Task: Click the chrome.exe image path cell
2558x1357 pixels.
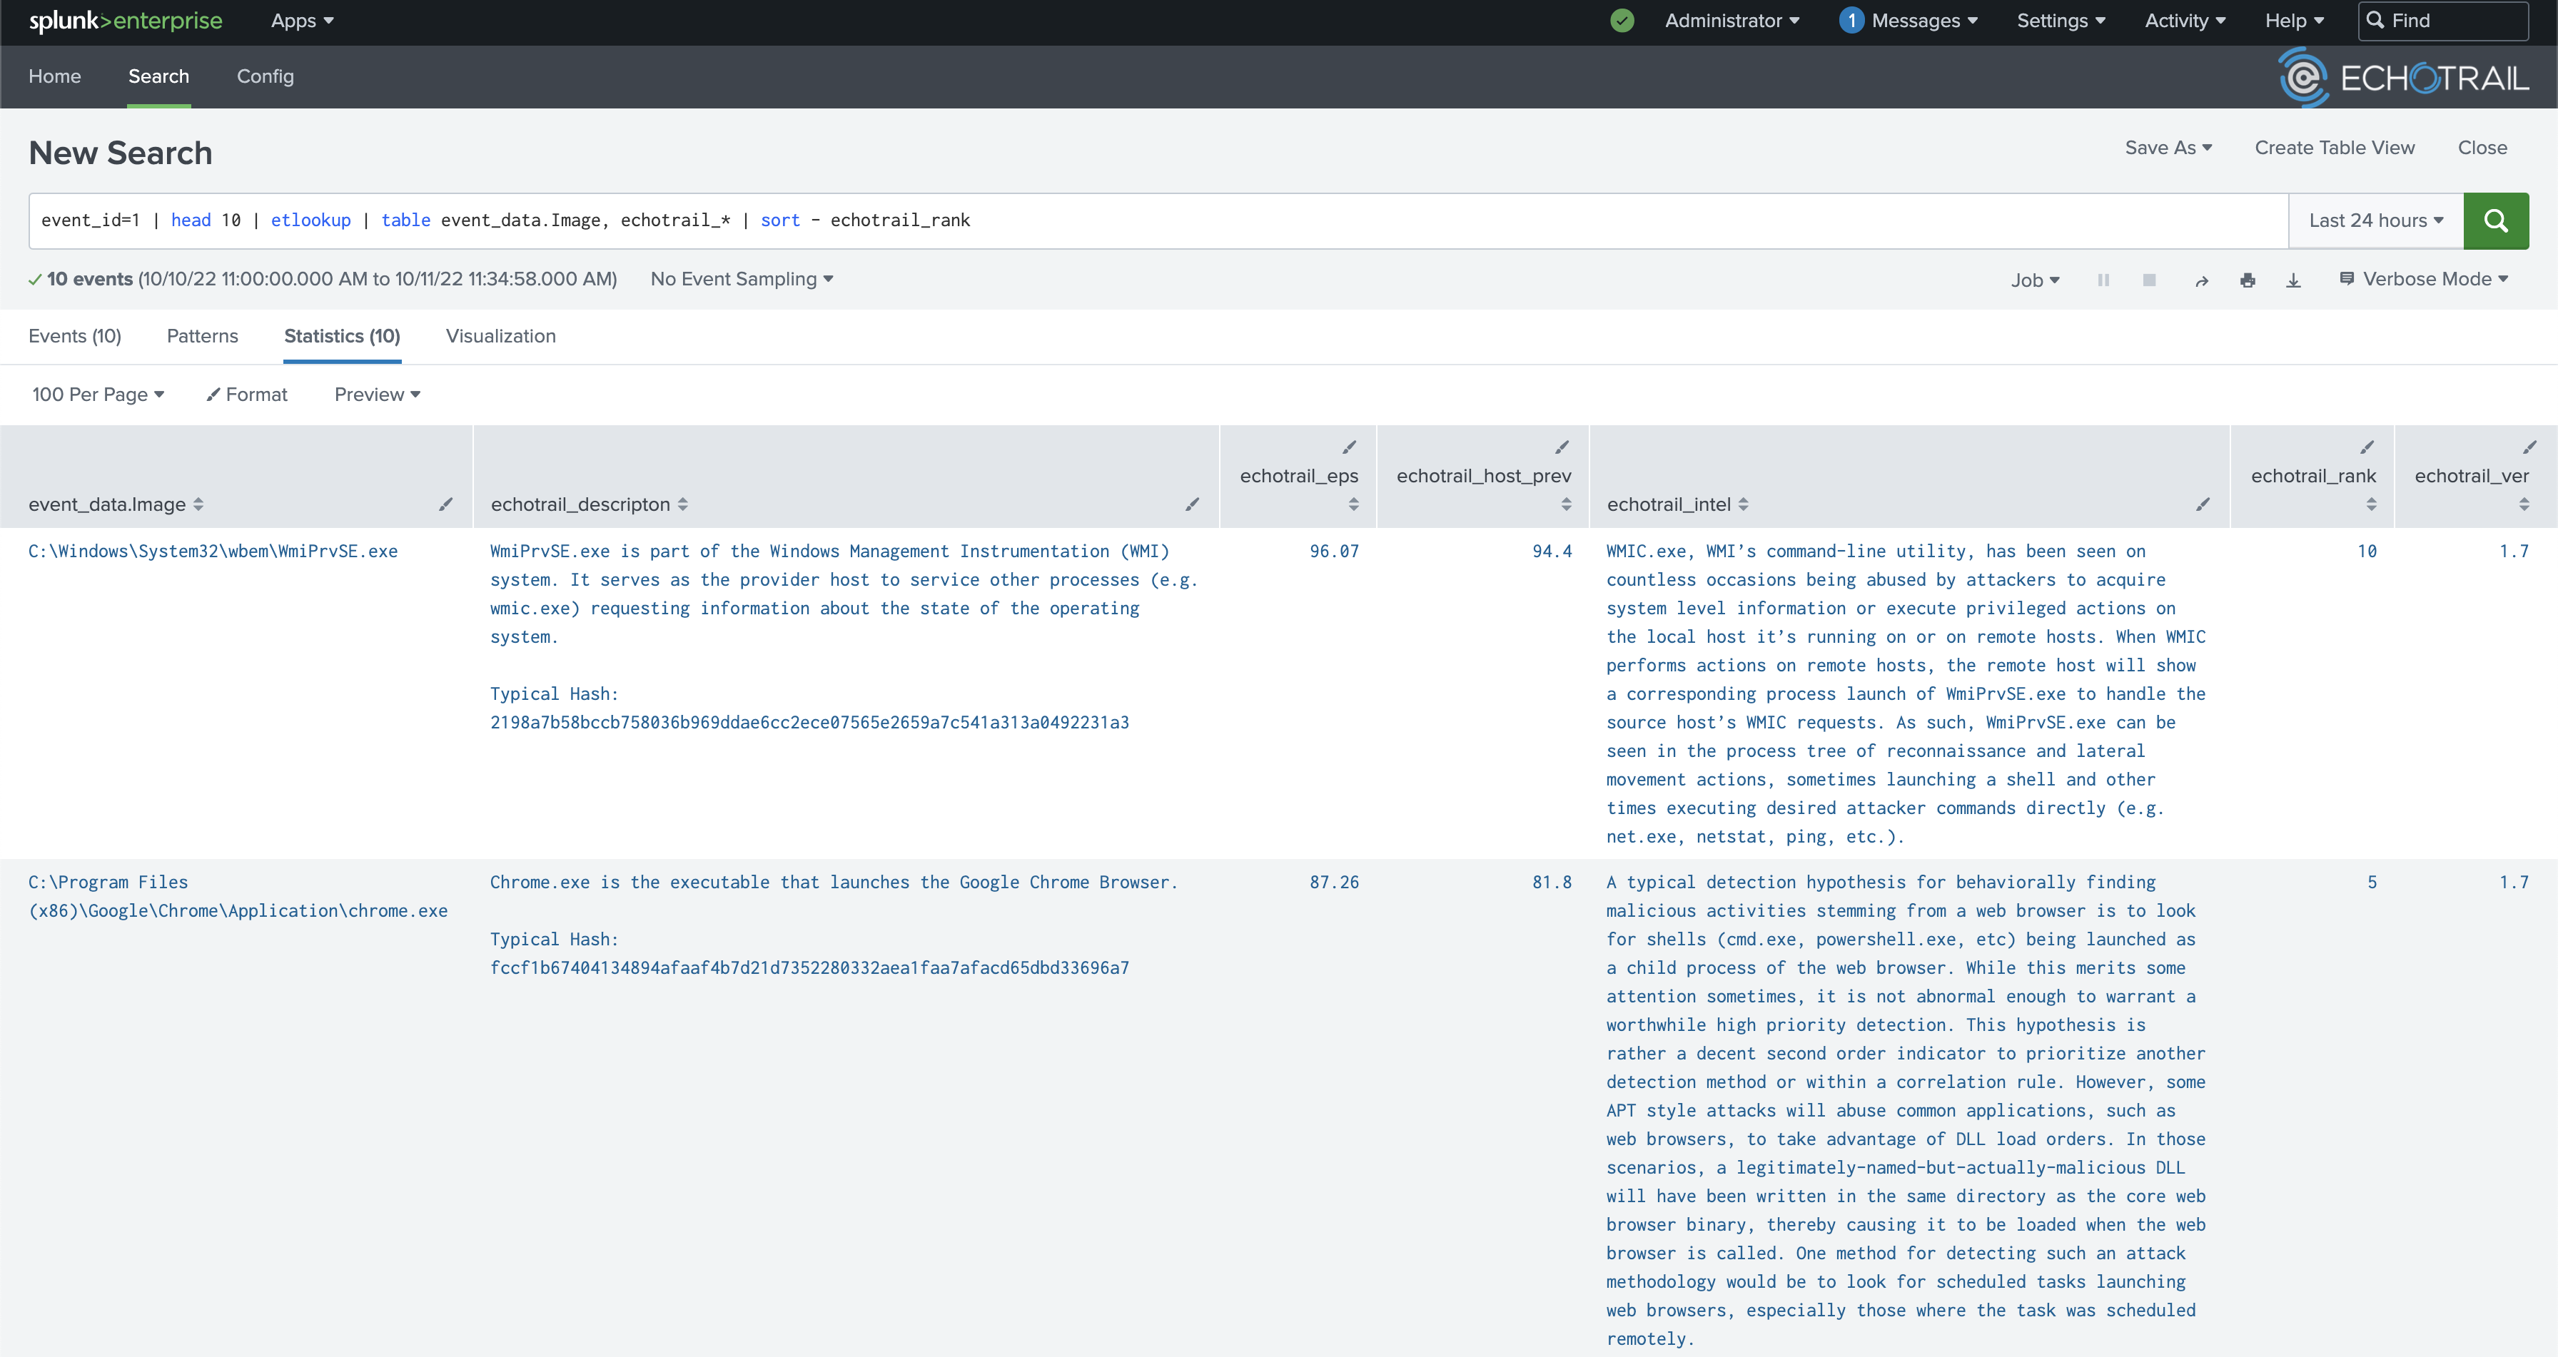Action: (x=238, y=896)
